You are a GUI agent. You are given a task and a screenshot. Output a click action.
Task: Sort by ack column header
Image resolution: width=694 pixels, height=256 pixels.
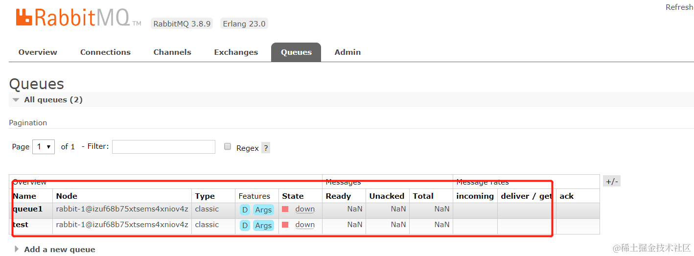[x=566, y=196]
